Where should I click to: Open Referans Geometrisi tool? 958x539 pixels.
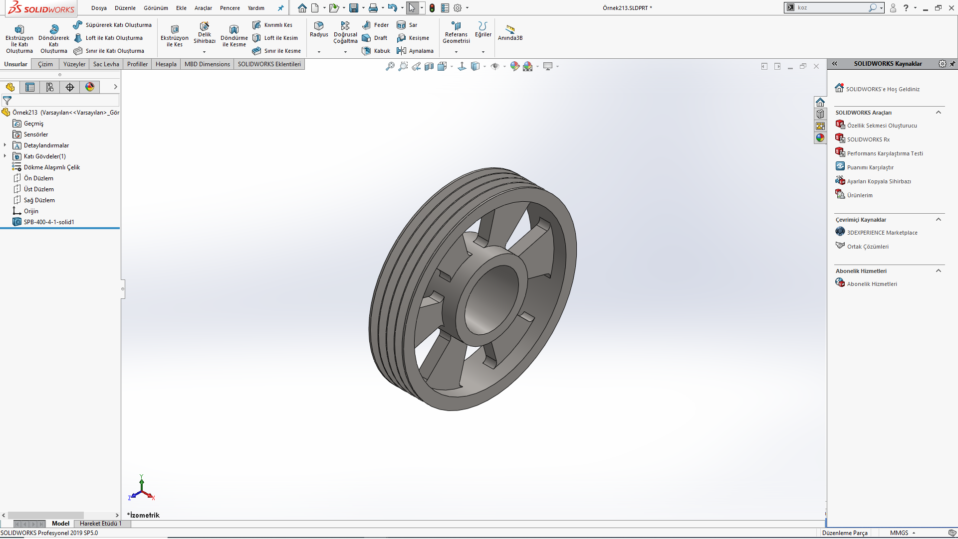click(456, 32)
